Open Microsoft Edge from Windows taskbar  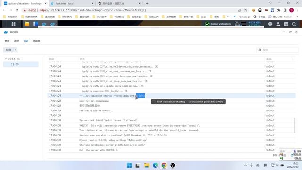tap(155, 165)
